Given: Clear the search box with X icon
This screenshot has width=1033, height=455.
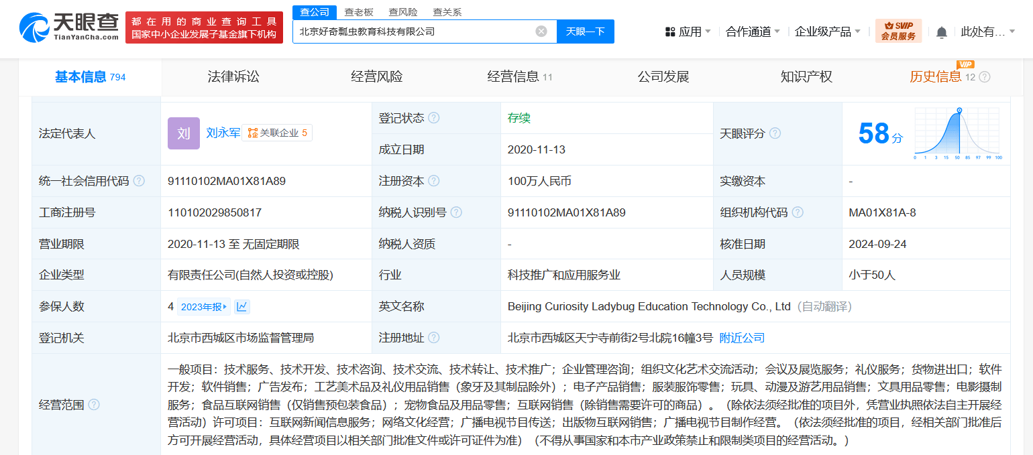Looking at the screenshot, I should [541, 31].
